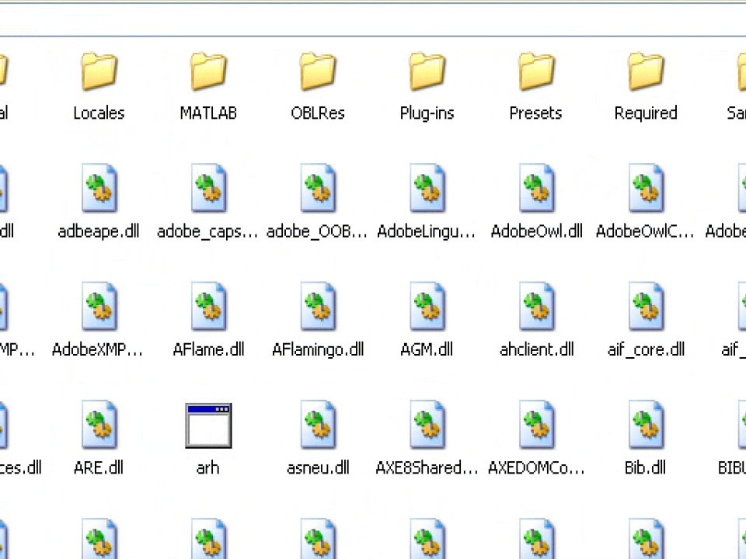
Task: Select the Presets folder icon
Action: click(x=536, y=71)
